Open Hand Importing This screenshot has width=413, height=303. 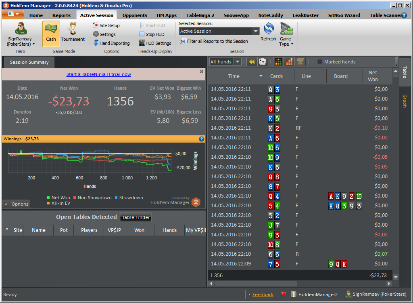coord(112,43)
